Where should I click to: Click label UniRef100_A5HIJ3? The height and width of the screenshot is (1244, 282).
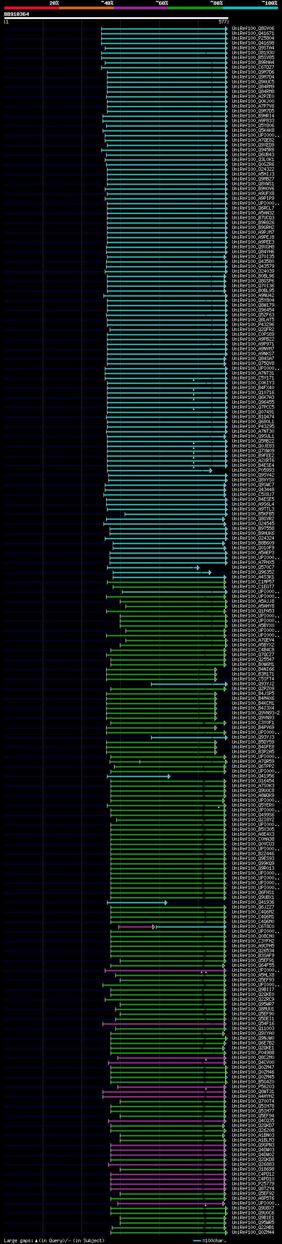(252, 174)
